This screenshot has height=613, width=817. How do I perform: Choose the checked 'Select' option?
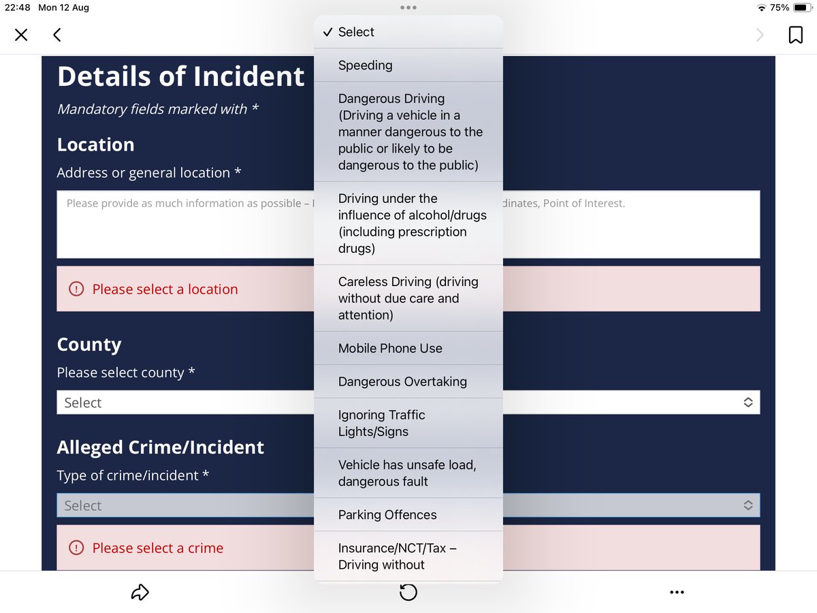click(x=408, y=32)
